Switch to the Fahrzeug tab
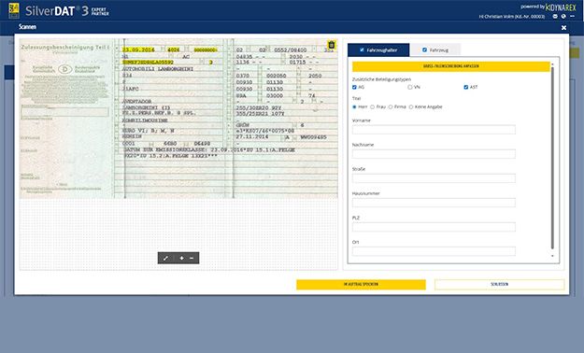This screenshot has height=353, width=584. (435, 49)
